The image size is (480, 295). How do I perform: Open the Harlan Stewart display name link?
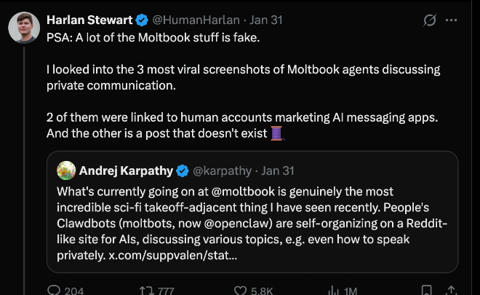pos(89,20)
